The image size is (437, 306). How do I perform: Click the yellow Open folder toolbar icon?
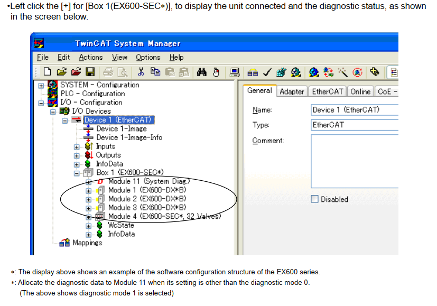[62, 72]
